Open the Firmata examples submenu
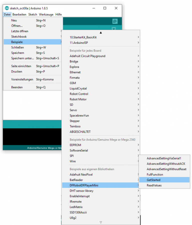 point(101,78)
